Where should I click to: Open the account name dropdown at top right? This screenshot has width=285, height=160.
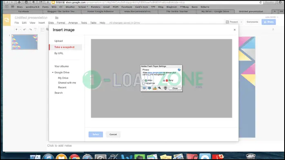tap(272, 17)
